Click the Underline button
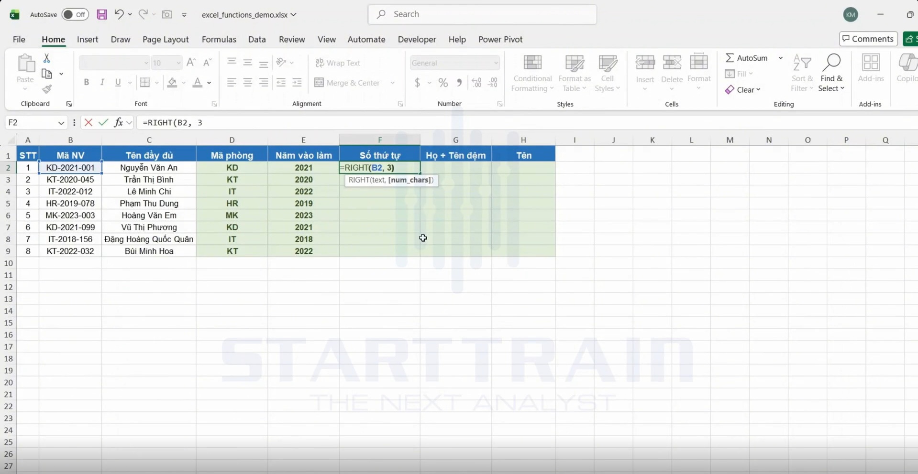Screen dimensions: 918x474 coord(118,83)
